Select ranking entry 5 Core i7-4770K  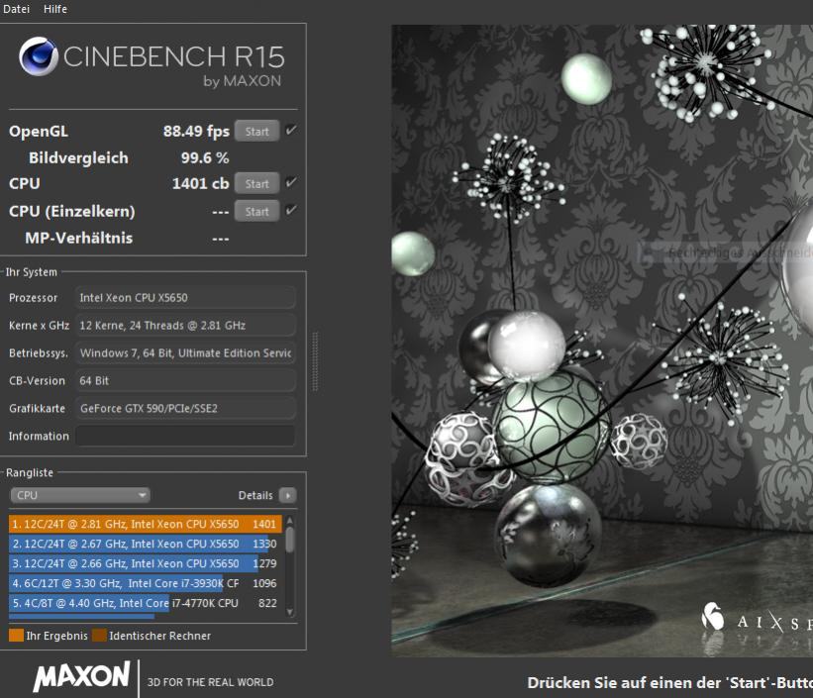click(x=146, y=603)
